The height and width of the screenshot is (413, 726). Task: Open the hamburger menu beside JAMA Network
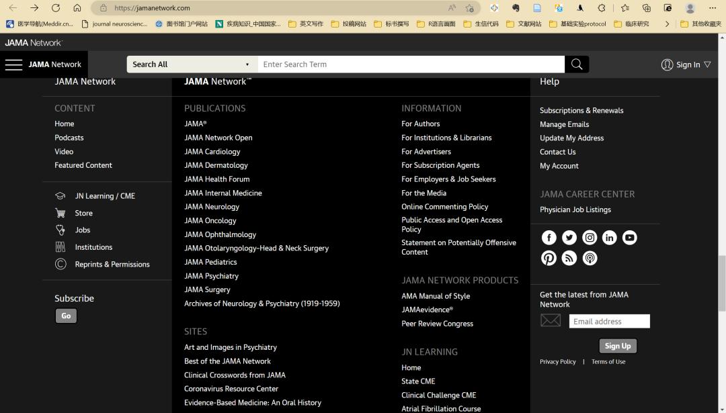13,64
